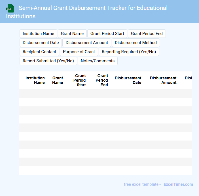Click the Institution Name column header

click(35, 80)
